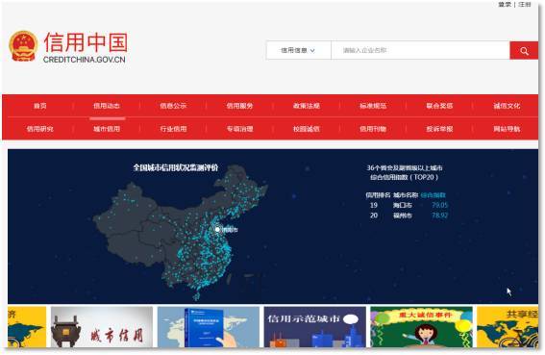
Task: Click the CREDITCHINA.GOV.CN text under the logo
Action: tap(85, 60)
